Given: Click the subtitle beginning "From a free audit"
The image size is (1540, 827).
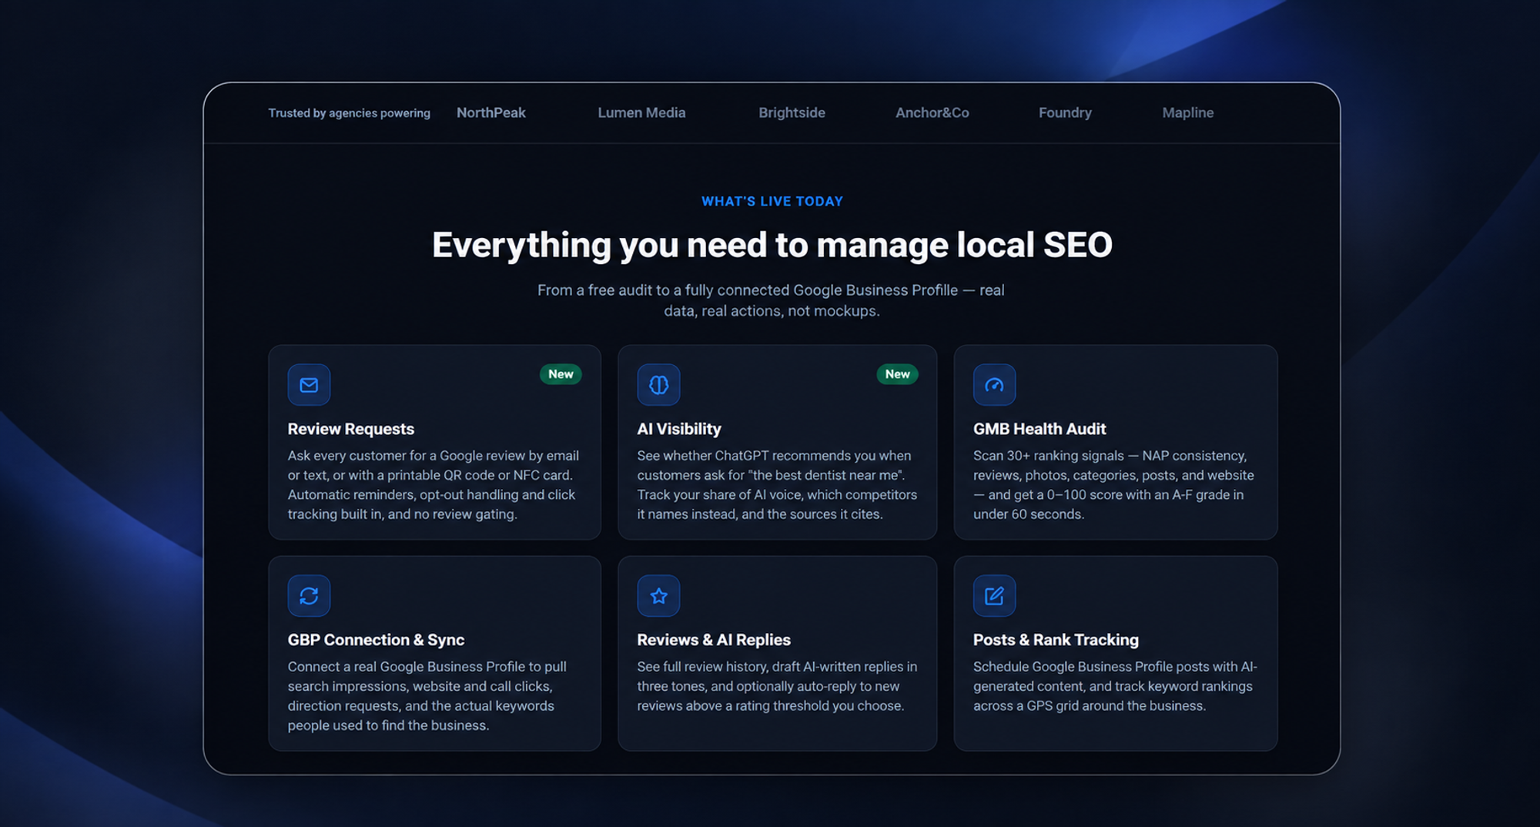Looking at the screenshot, I should coord(772,300).
